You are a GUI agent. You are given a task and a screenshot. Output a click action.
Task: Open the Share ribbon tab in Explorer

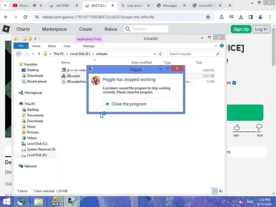pyautogui.click(x=52, y=46)
